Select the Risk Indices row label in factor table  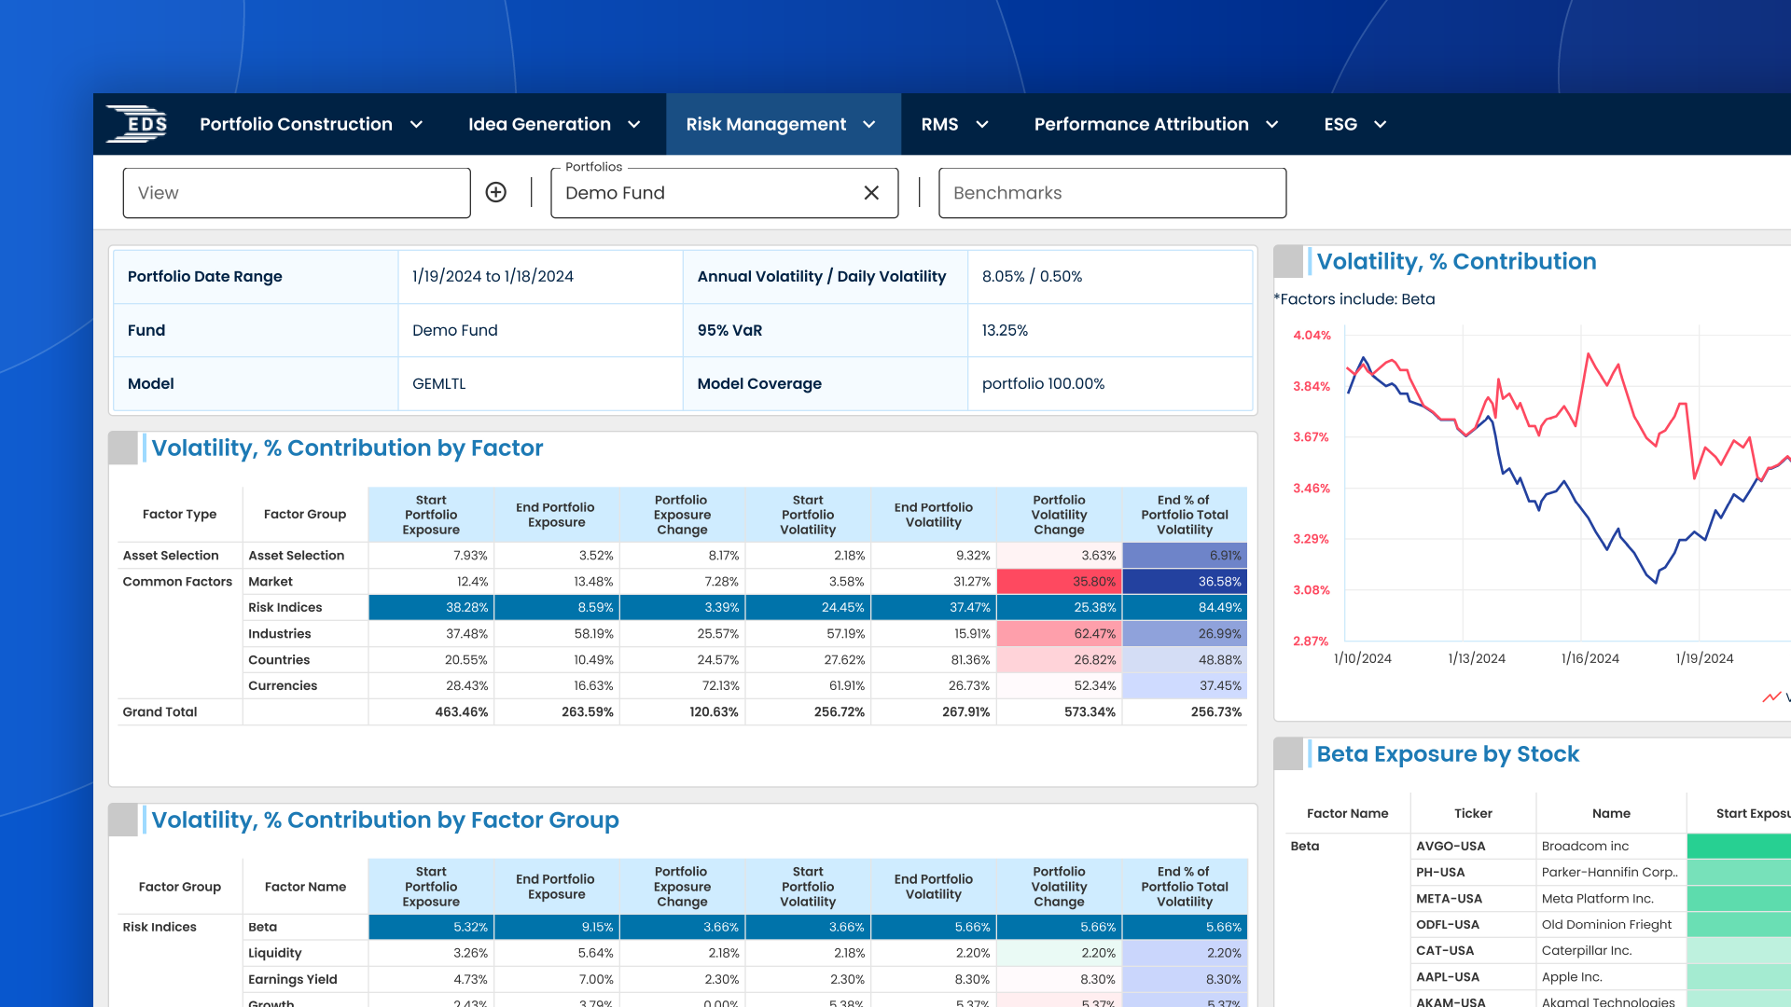[285, 607]
